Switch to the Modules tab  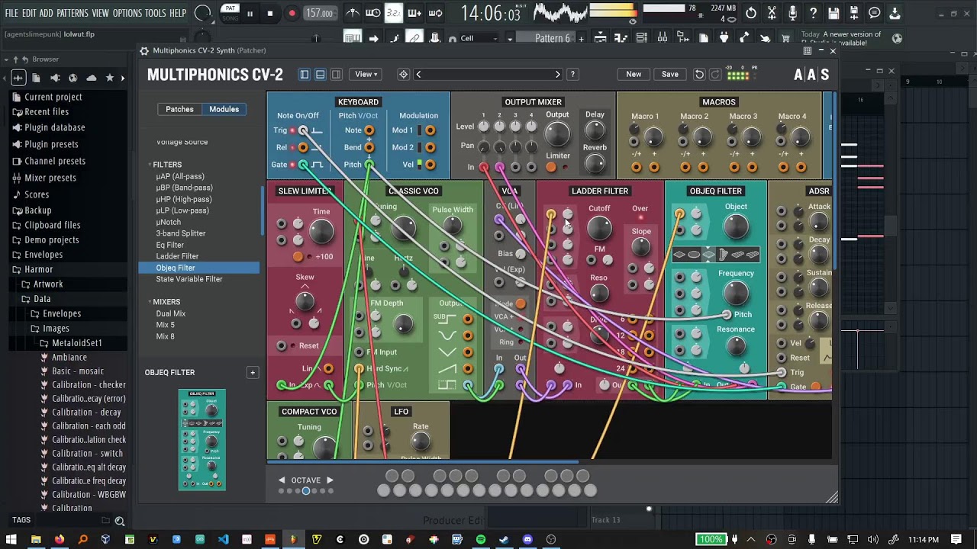click(x=224, y=109)
